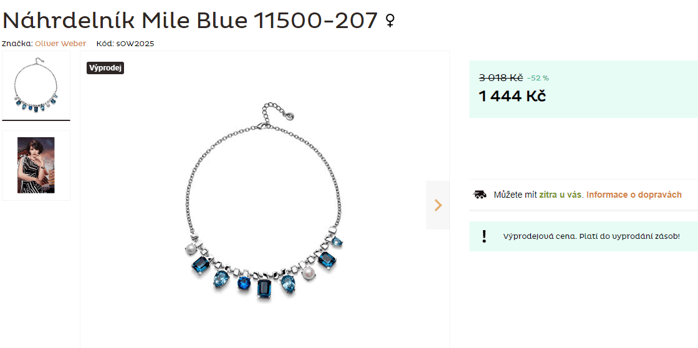Go to next product image with chevron arrow
The image size is (698, 348).
(x=438, y=205)
